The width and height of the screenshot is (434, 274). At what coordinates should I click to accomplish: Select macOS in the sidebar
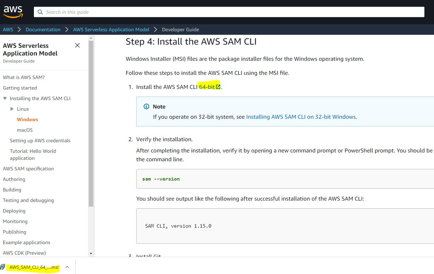pos(25,130)
